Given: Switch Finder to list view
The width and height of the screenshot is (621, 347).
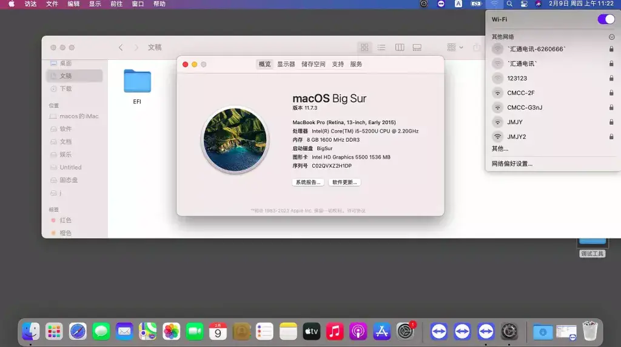Looking at the screenshot, I should (x=381, y=47).
